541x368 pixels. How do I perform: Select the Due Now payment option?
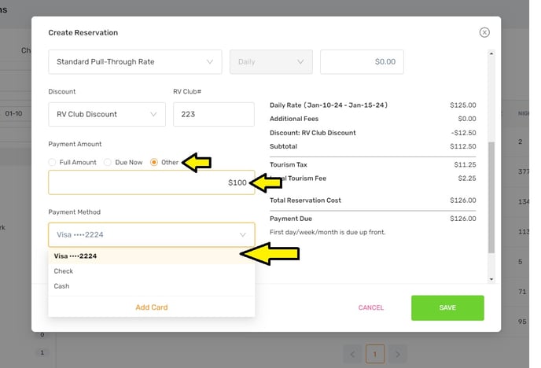tap(109, 163)
